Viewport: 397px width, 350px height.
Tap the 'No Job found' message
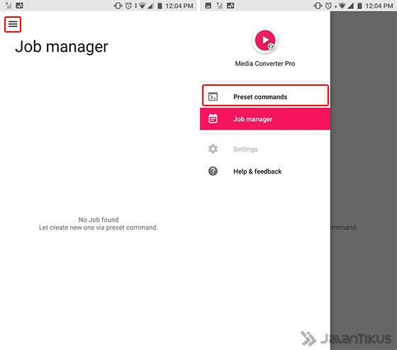pyautogui.click(x=99, y=220)
